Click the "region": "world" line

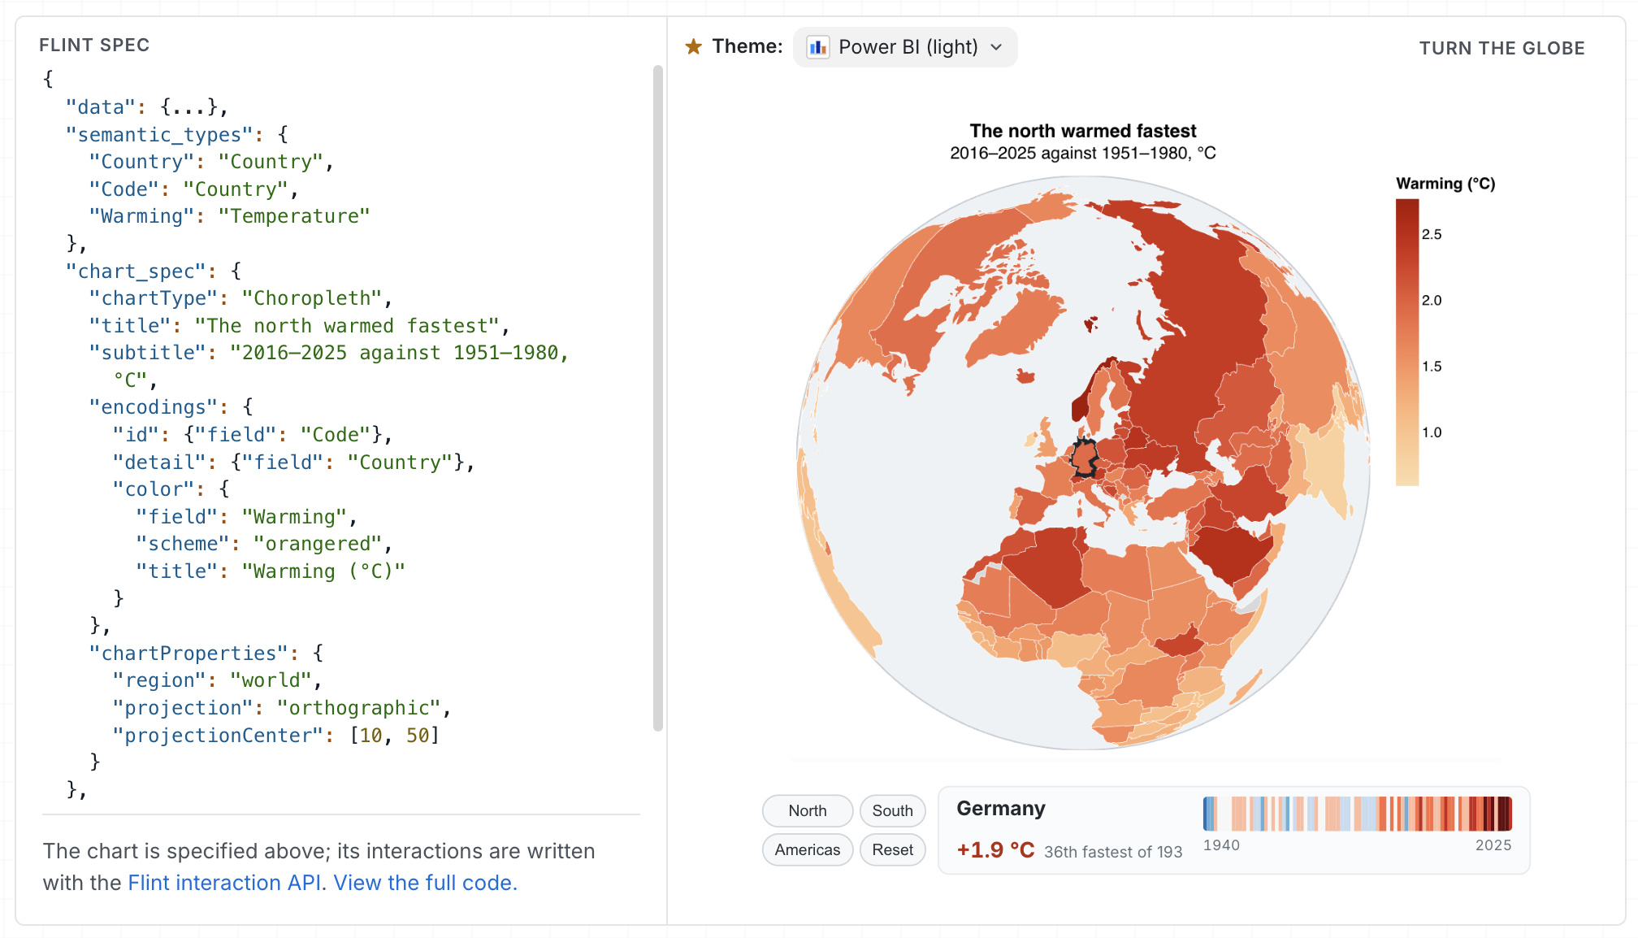tap(217, 680)
